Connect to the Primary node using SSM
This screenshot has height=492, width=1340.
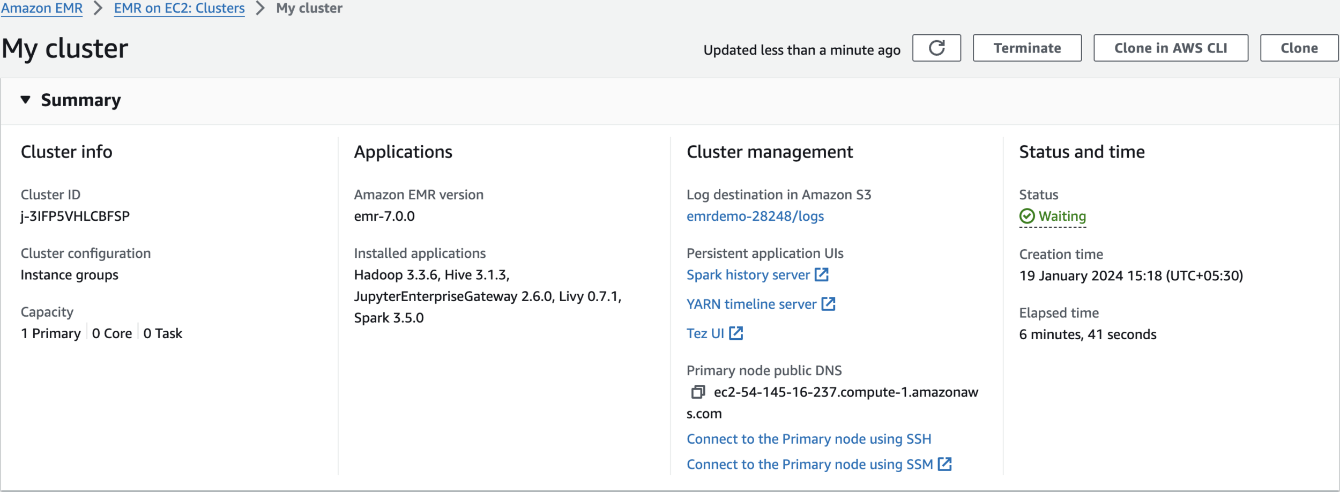coord(809,464)
